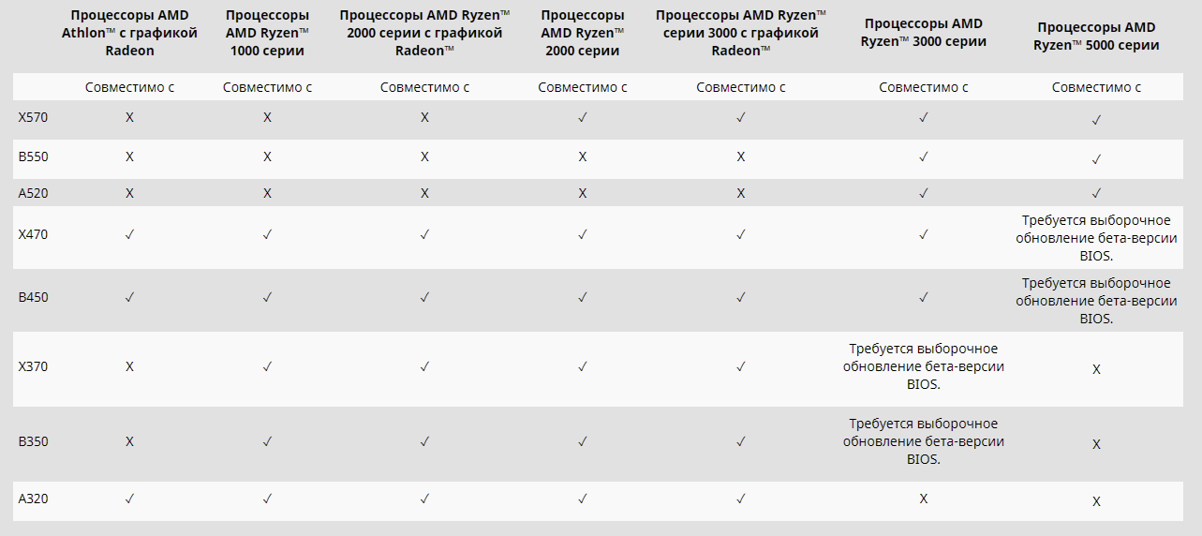Select the A320 row label
The image size is (1202, 536).
(x=33, y=499)
